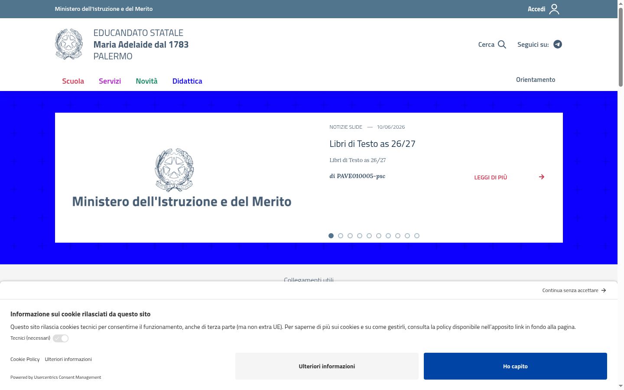
Task: Open the Novità menu
Action: click(x=146, y=81)
